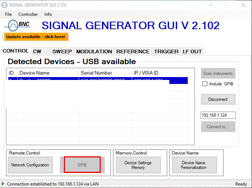
Task: Click the Ready status text
Action: (x=241, y=184)
